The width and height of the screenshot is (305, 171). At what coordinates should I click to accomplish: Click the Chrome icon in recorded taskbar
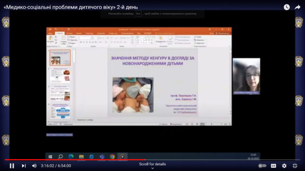(x=112, y=157)
